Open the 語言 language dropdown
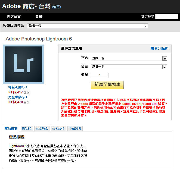This screenshot has width=180, height=173. (x=129, y=67)
